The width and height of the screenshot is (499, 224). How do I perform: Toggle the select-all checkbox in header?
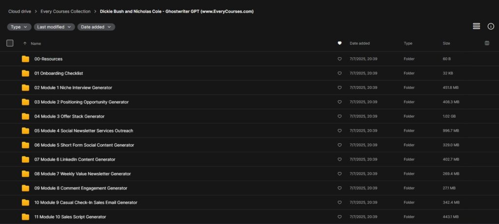[x=10, y=43]
